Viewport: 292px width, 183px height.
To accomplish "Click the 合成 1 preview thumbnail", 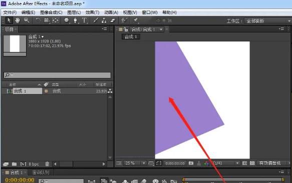I will 15,45.
